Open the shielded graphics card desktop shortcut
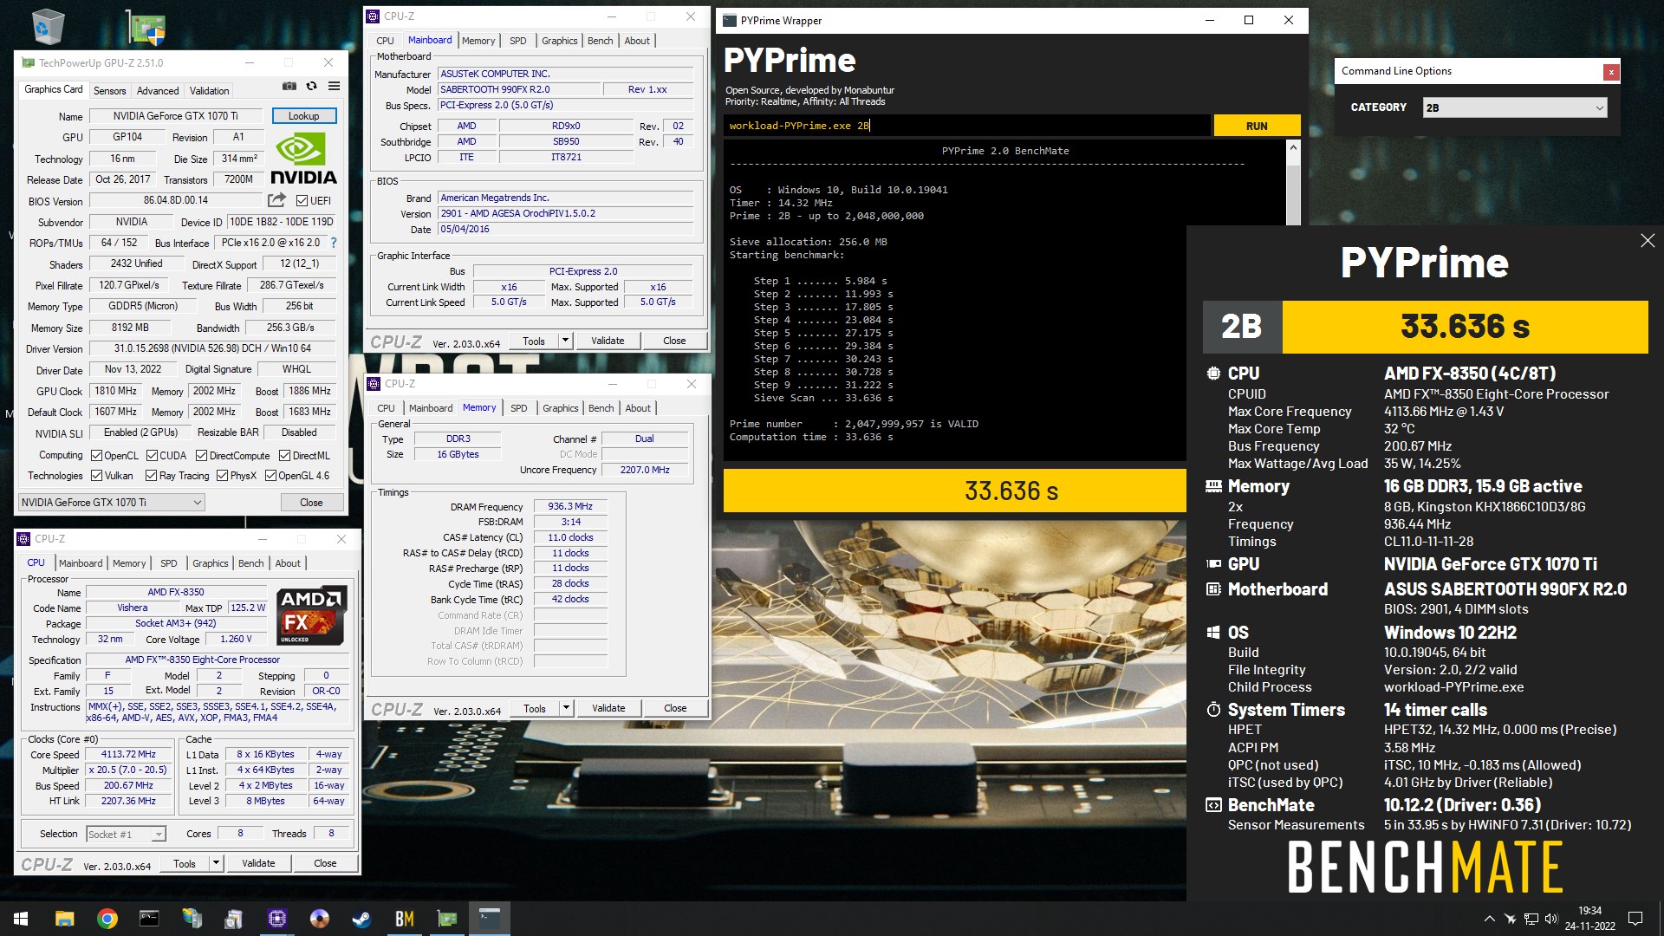Image resolution: width=1664 pixels, height=936 pixels. tap(146, 27)
